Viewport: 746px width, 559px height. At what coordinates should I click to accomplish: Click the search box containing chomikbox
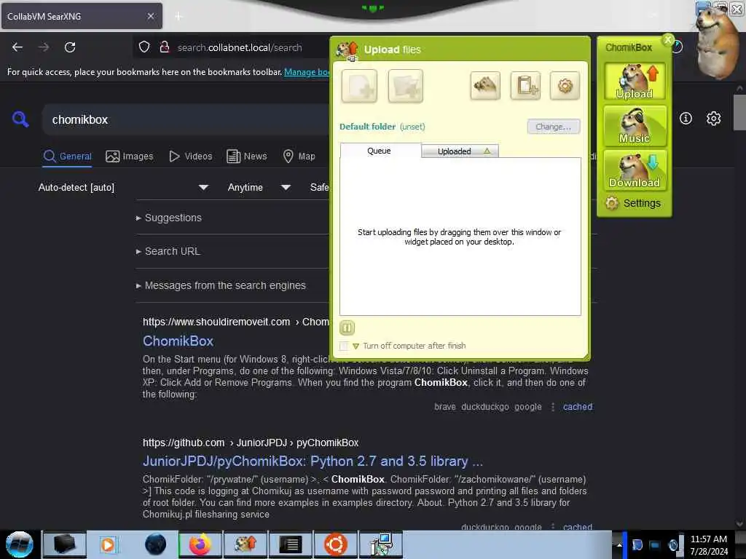[x=186, y=120]
